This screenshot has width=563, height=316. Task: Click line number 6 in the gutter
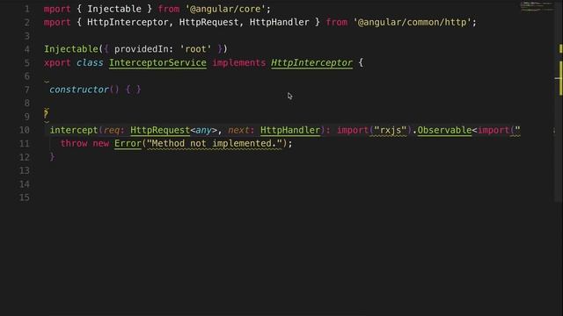[27, 76]
